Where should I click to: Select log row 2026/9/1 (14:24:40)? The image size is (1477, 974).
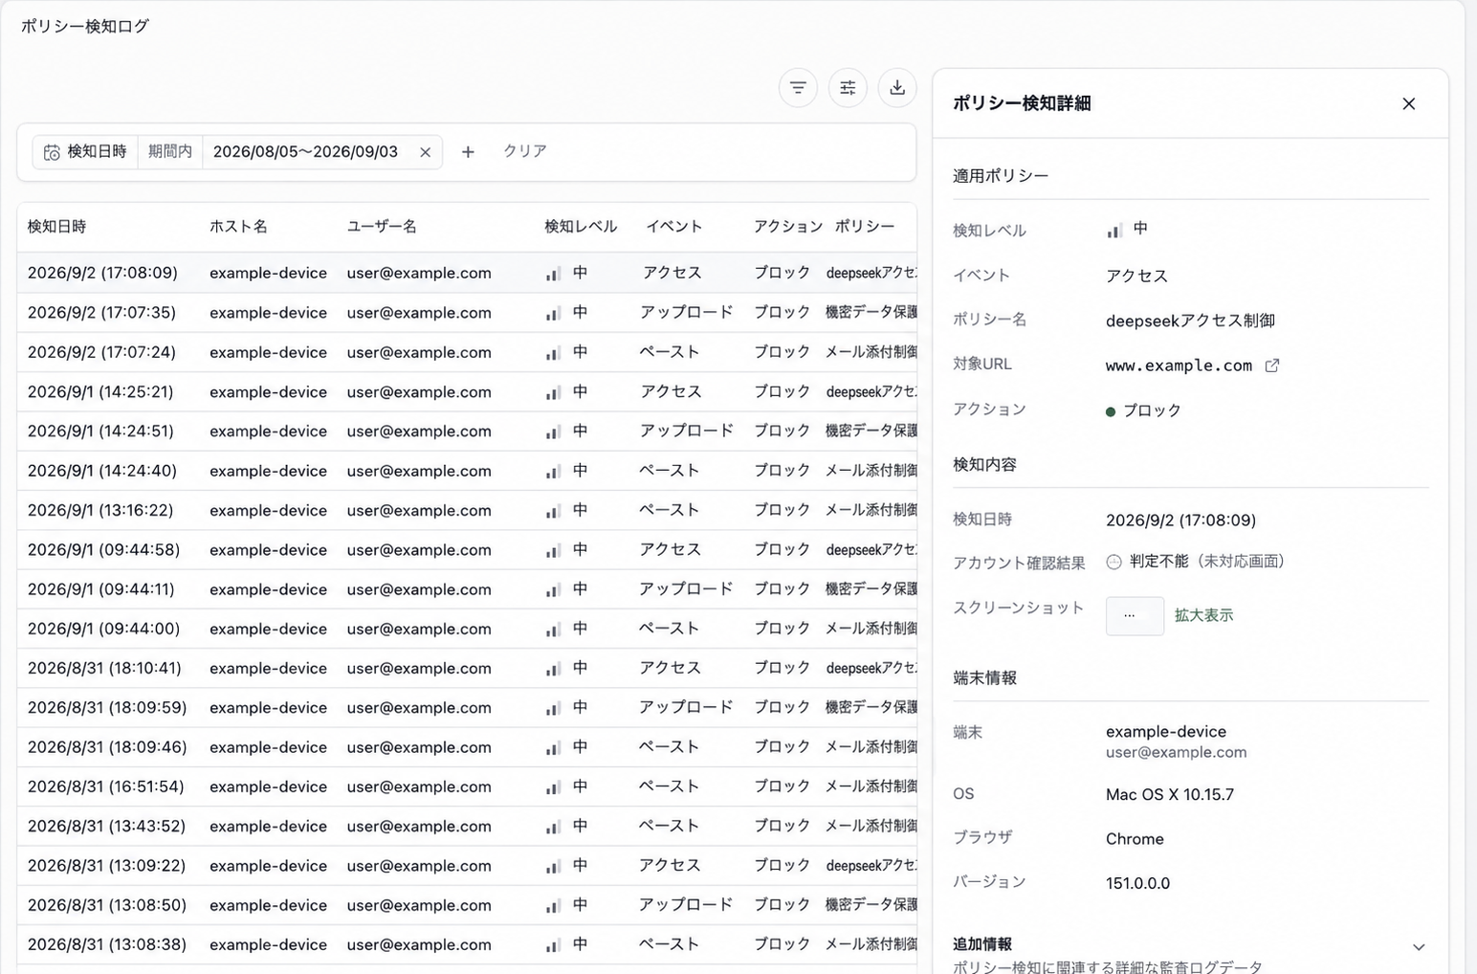(467, 471)
